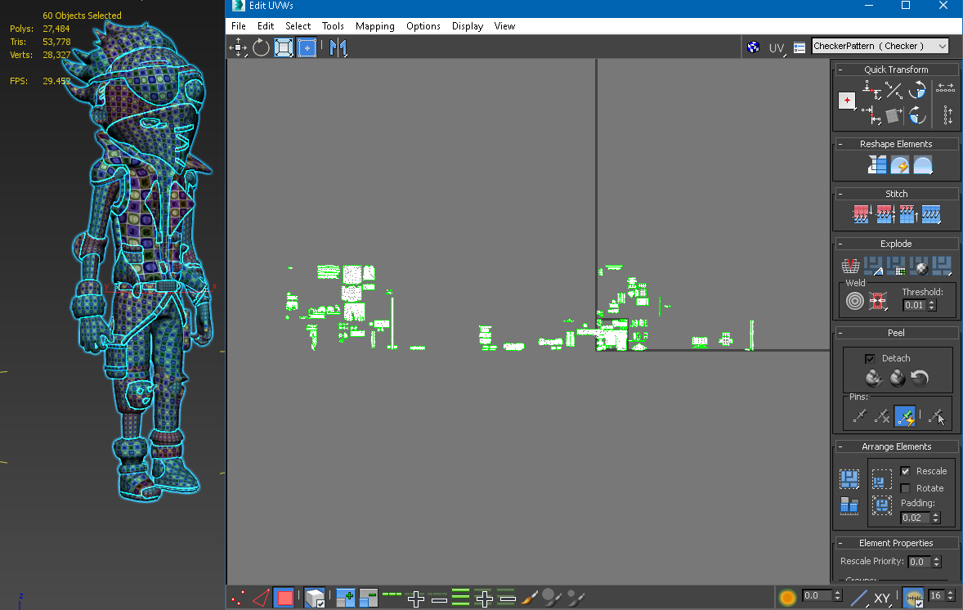Click Stitch To Average icon
This screenshot has height=610, width=963.
(x=885, y=214)
